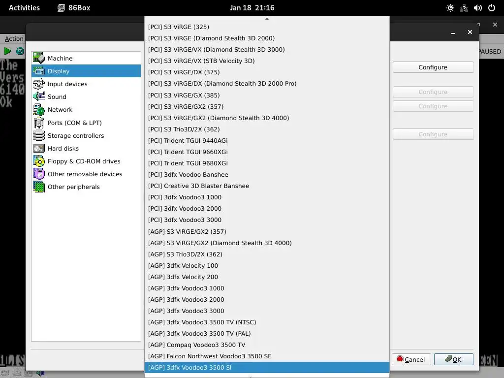The width and height of the screenshot is (504, 378).
Task: Choose [PCI] S3 ViRGE/DX (Diamond Stealth 3D 2000 Pro)
Action: click(267, 84)
